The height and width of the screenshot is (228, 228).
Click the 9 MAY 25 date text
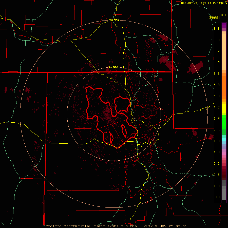coord(164,226)
